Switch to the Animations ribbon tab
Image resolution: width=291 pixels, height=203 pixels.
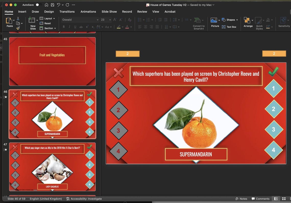tap(88, 11)
